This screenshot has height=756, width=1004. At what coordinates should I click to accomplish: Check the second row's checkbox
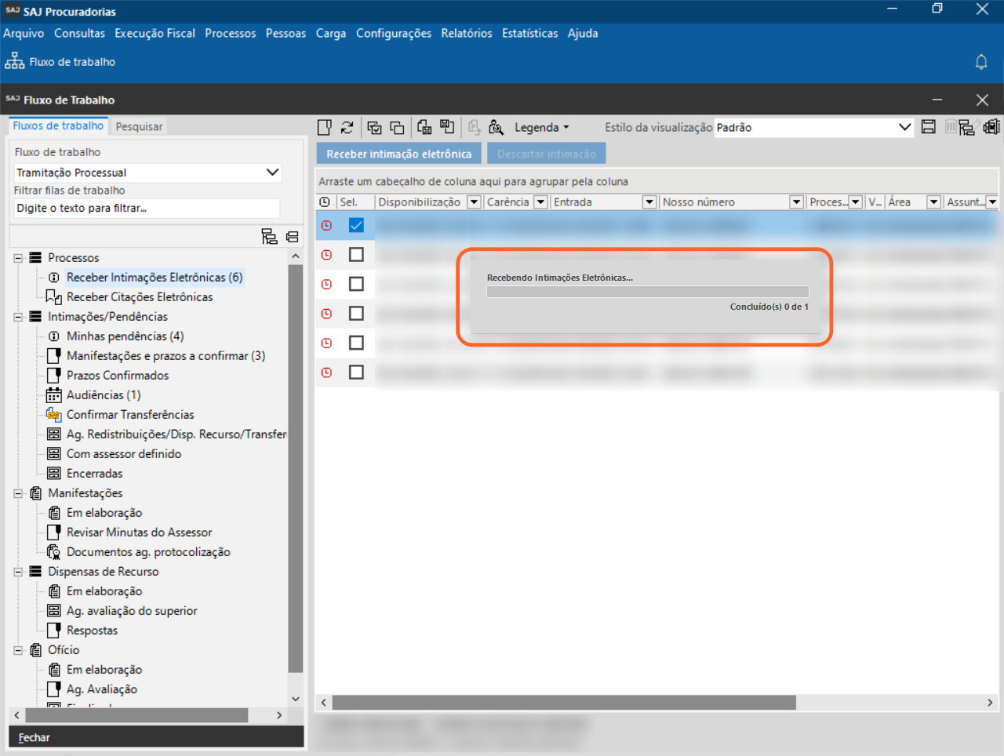pyautogui.click(x=356, y=255)
